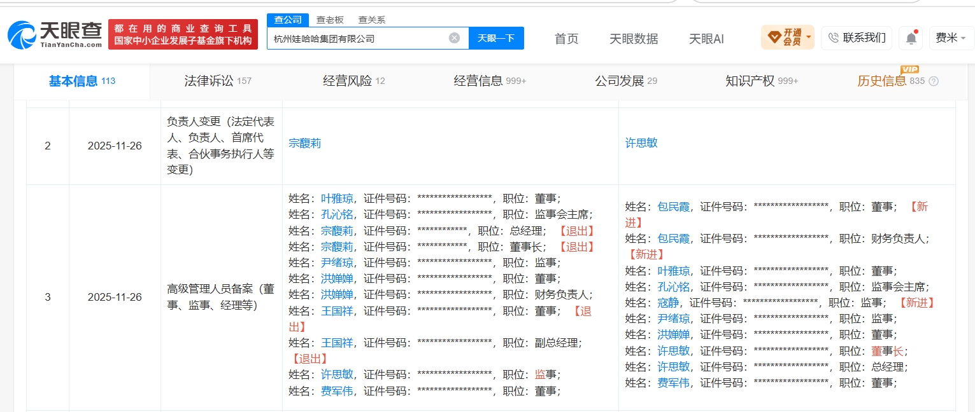The image size is (975, 412).
Task: Open the 经营信息 tab
Action: tap(490, 81)
